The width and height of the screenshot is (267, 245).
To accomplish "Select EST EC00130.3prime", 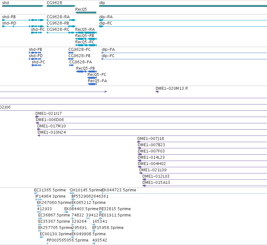I will 56,234.
